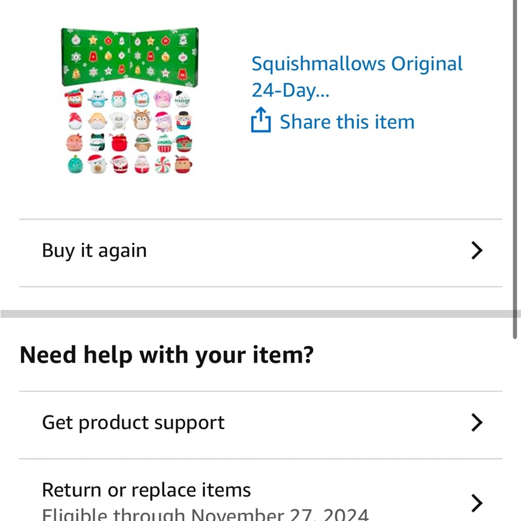This screenshot has width=521, height=521.
Task: Tap the reindeer plush with antlers in photo
Action: point(142,120)
